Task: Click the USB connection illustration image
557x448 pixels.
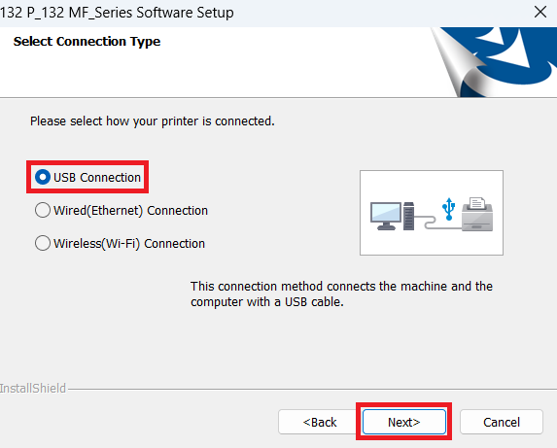Action: click(432, 213)
